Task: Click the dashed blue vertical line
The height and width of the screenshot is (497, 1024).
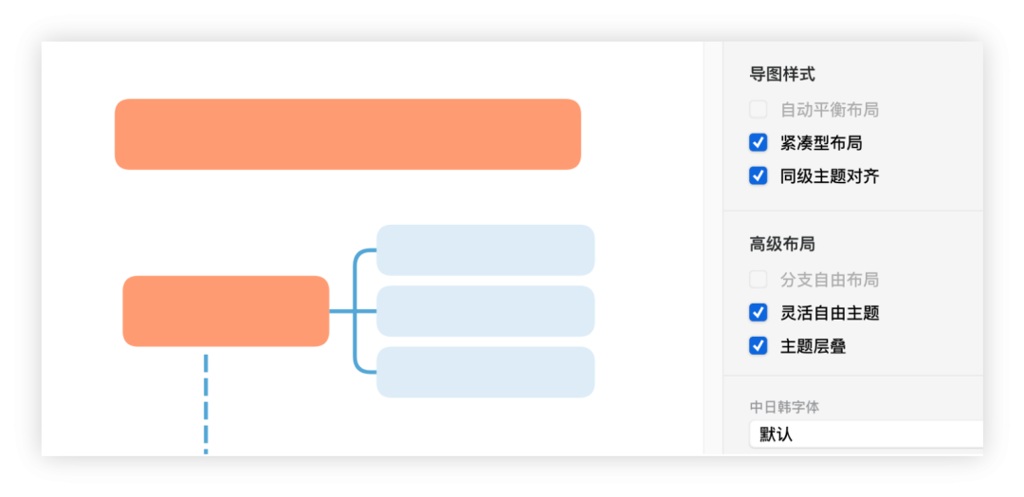Action: (x=206, y=404)
